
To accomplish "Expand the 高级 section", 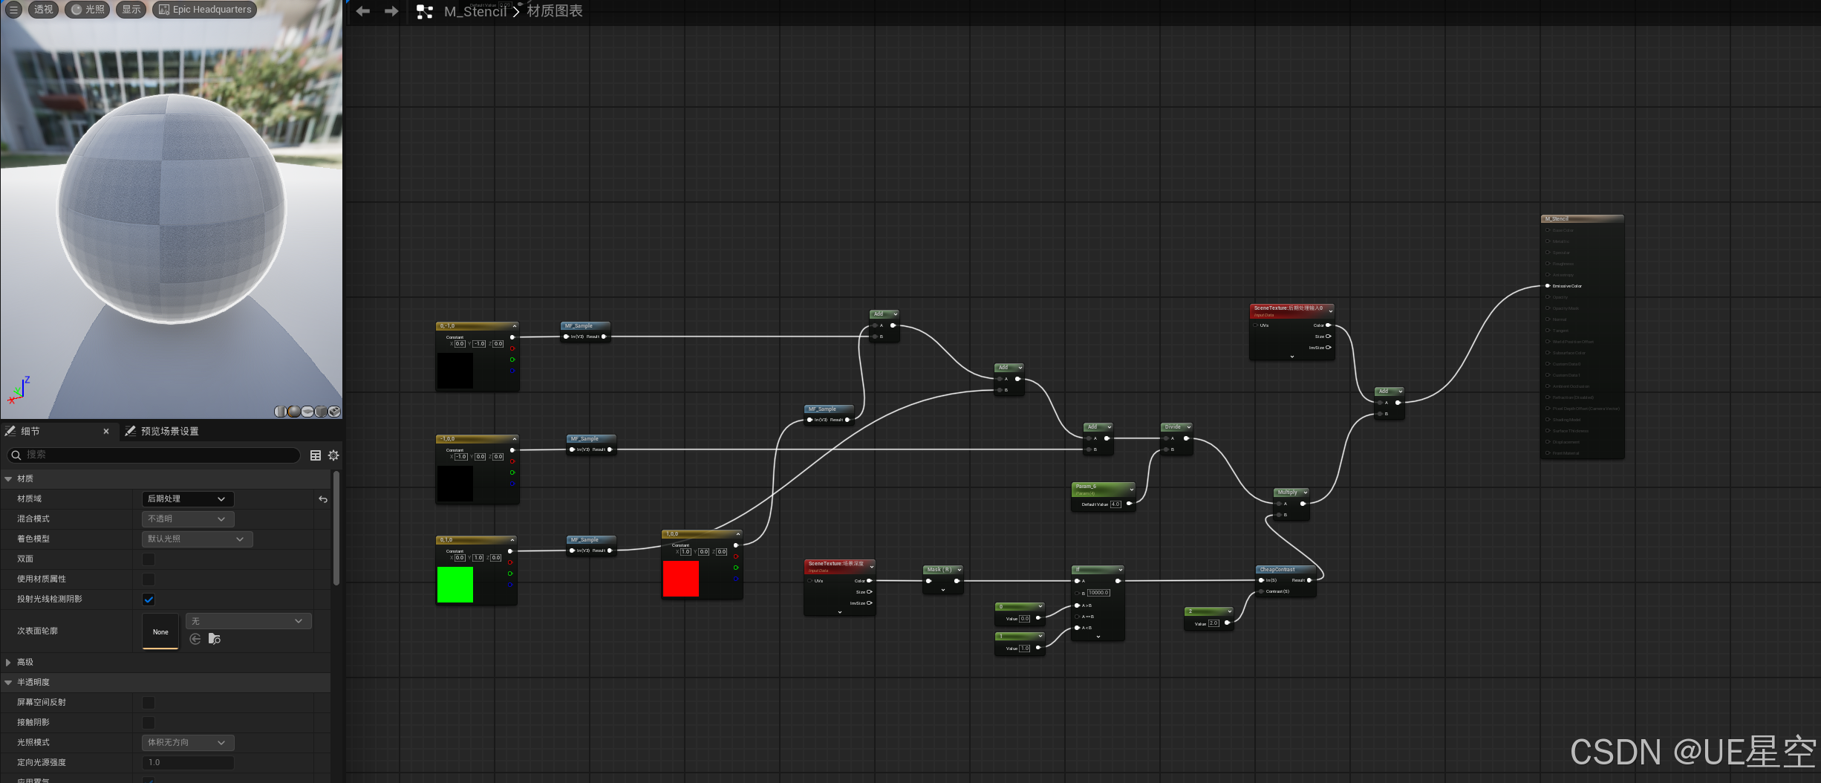I will pyautogui.click(x=8, y=663).
